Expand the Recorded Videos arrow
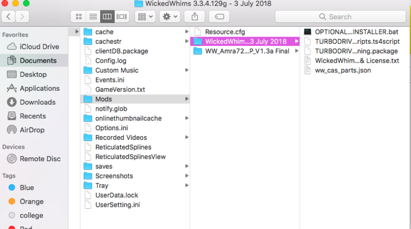411x229 pixels. pos(187,137)
